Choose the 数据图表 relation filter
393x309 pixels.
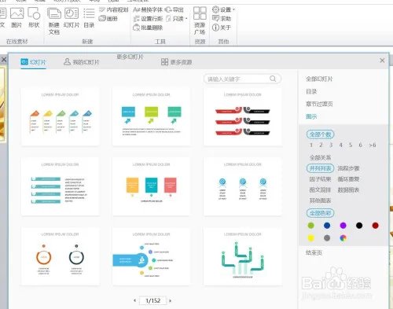click(348, 189)
